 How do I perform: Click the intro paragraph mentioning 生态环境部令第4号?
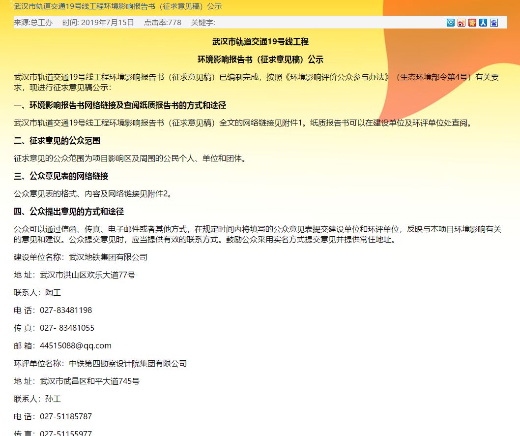257,82
